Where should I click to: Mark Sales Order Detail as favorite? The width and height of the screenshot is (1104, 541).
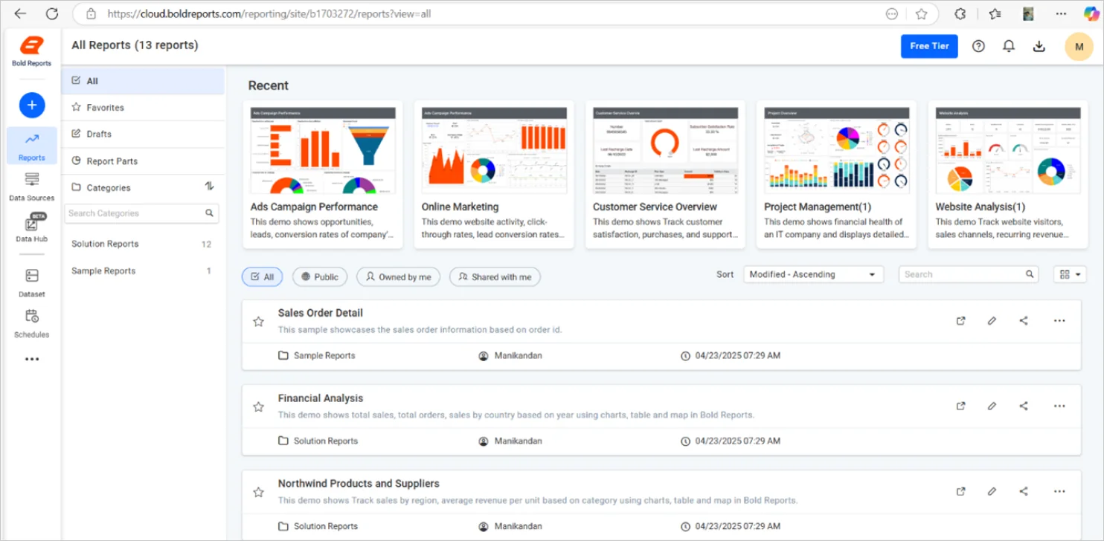click(x=258, y=321)
